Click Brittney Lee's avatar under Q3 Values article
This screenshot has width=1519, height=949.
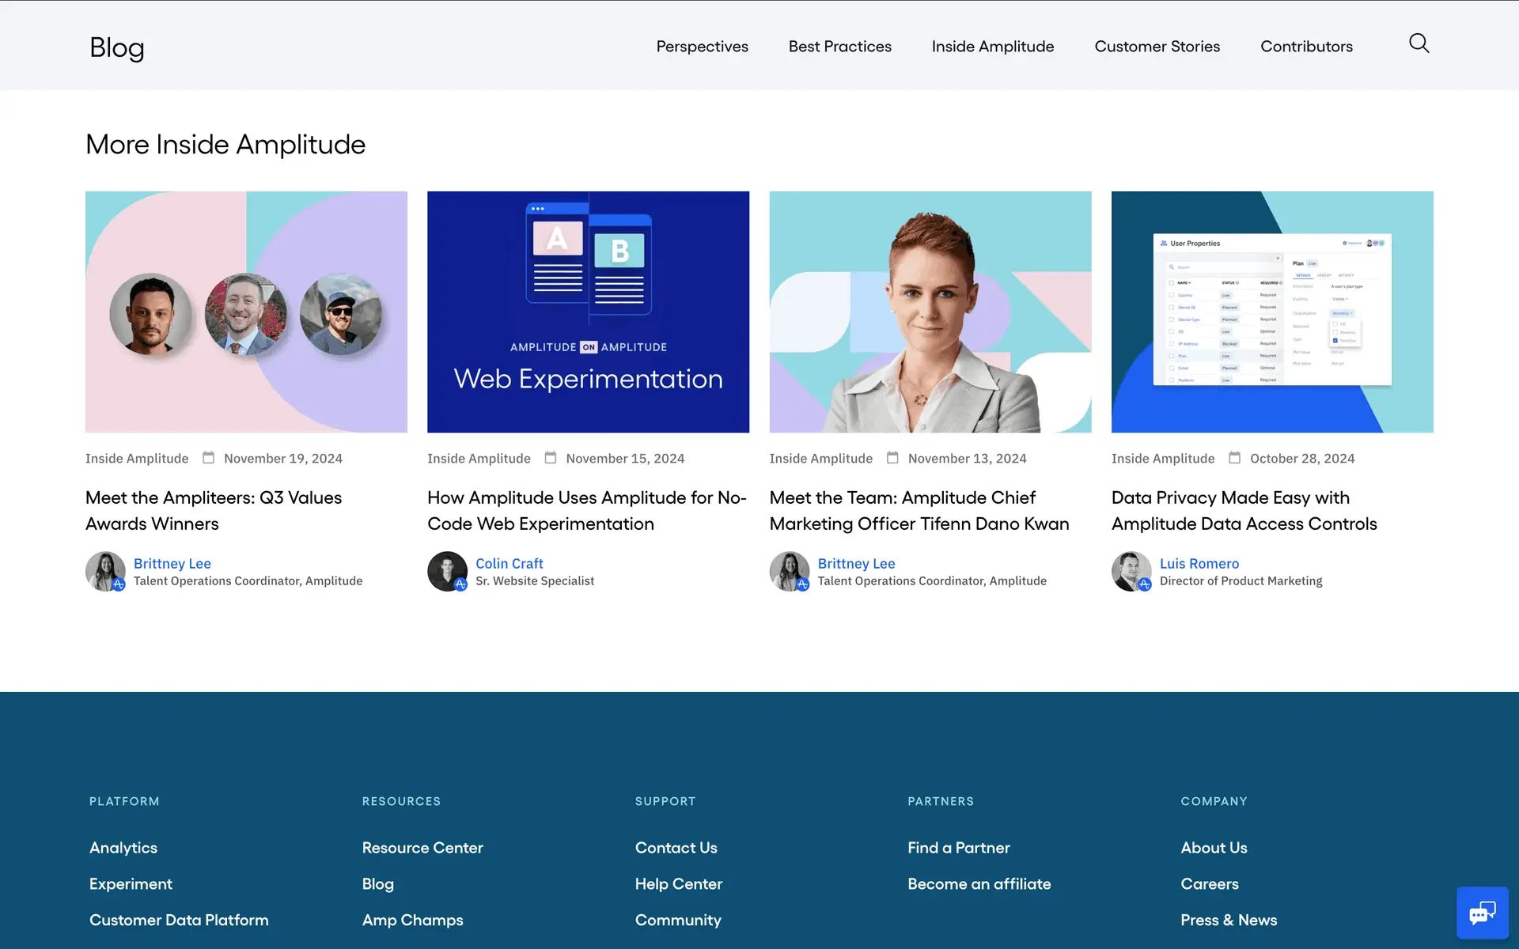105,571
